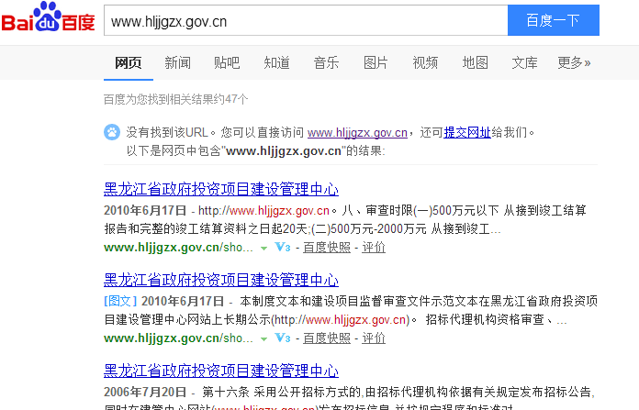Screen dimensions: 639x410
Task: Click the blue paw notice icon
Action: (x=112, y=132)
